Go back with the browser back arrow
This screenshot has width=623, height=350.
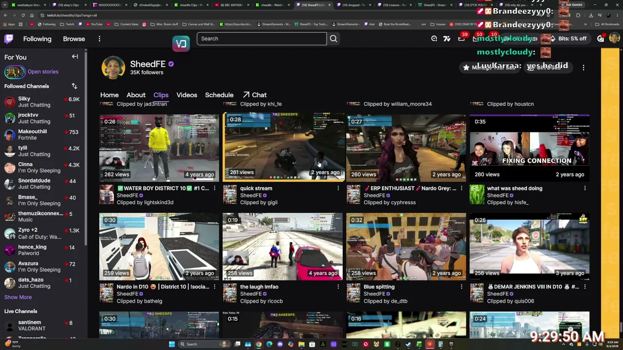(x=5, y=15)
